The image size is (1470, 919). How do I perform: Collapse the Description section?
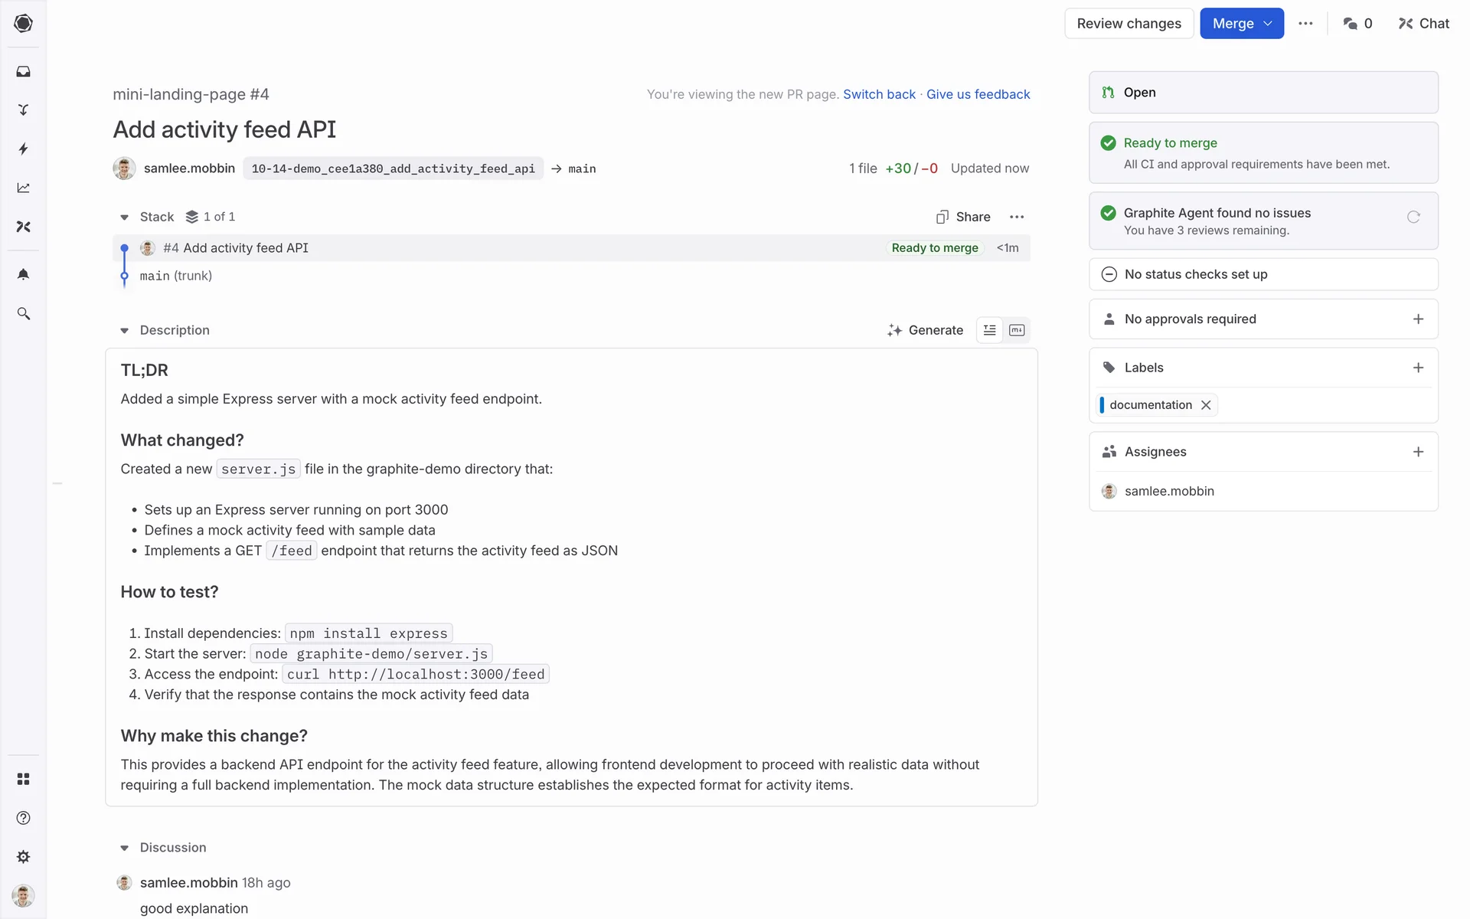(x=124, y=331)
